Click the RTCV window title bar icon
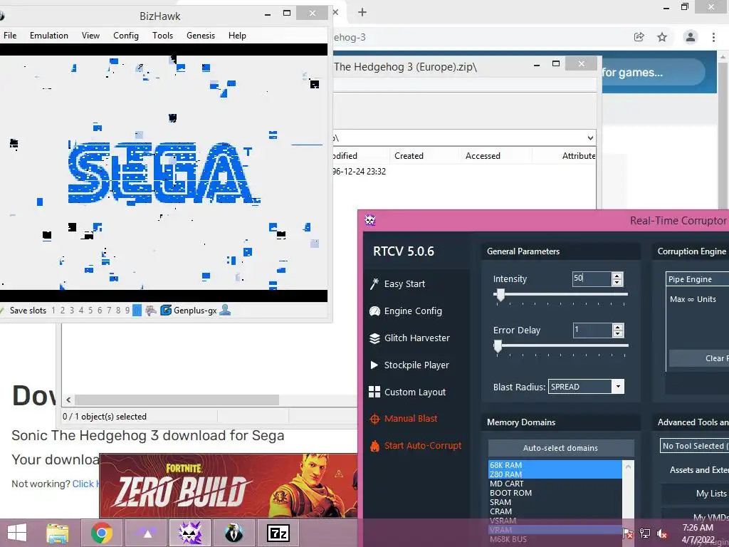 (370, 220)
